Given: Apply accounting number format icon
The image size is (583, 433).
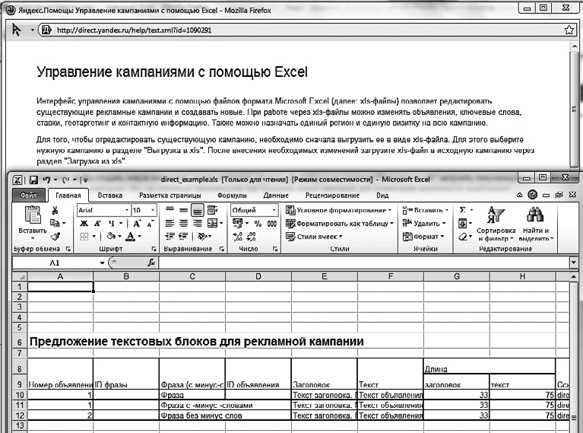Looking at the screenshot, I should pyautogui.click(x=238, y=224).
